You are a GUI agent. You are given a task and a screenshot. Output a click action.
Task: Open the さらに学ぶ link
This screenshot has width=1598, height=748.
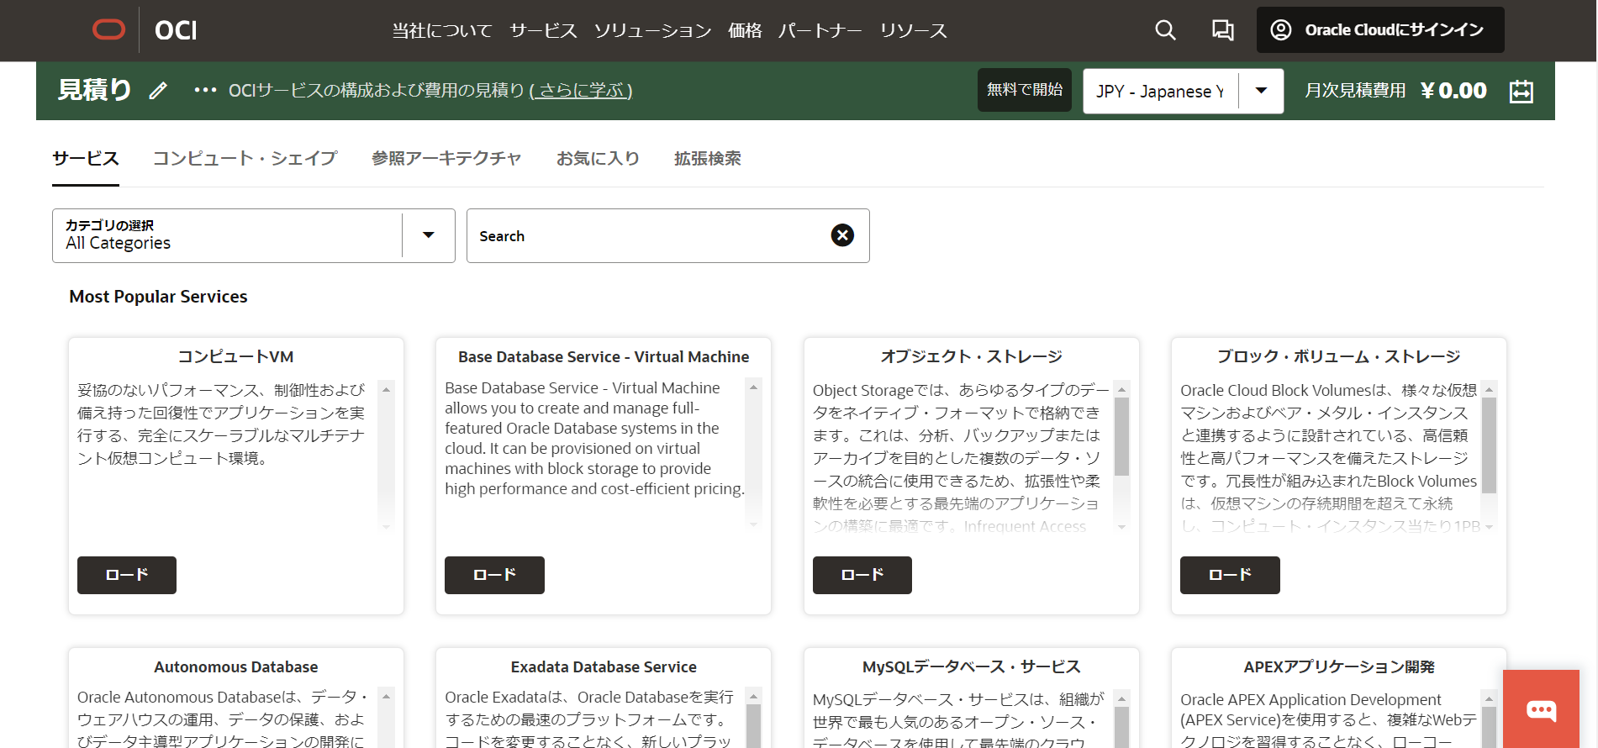coord(581,90)
